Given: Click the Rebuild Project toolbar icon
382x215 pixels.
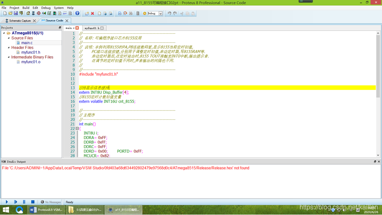Looking at the screenshot, I should (125, 14).
